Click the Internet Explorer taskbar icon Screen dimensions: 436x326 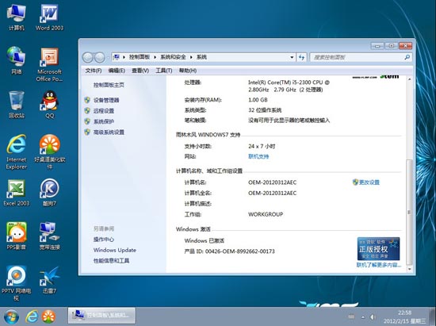click(x=32, y=316)
